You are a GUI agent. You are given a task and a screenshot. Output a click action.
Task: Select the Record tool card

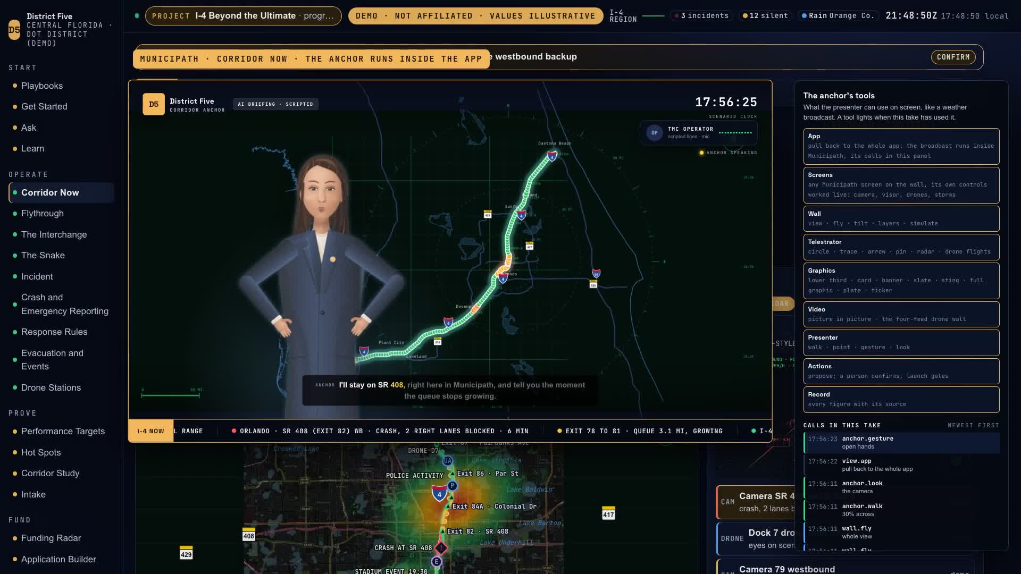click(901, 399)
